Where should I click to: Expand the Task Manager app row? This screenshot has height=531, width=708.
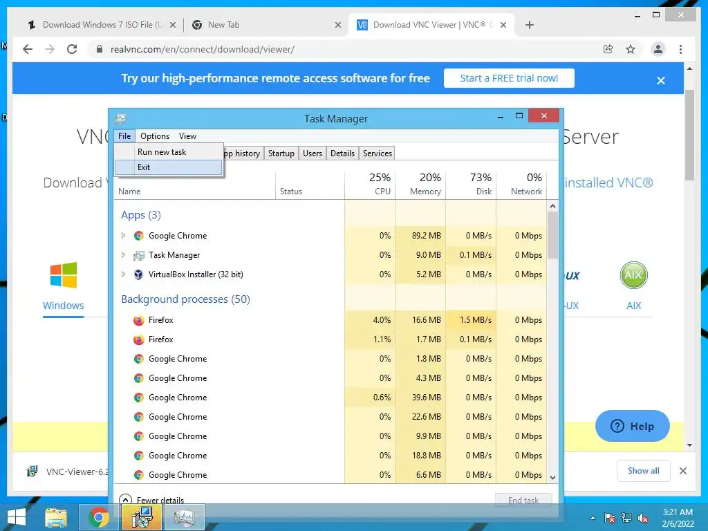123,254
